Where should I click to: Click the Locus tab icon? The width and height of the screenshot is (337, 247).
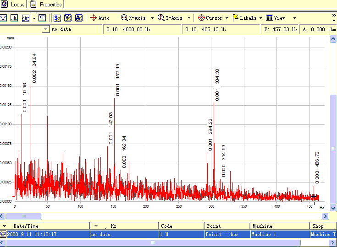pyautogui.click(x=4, y=4)
